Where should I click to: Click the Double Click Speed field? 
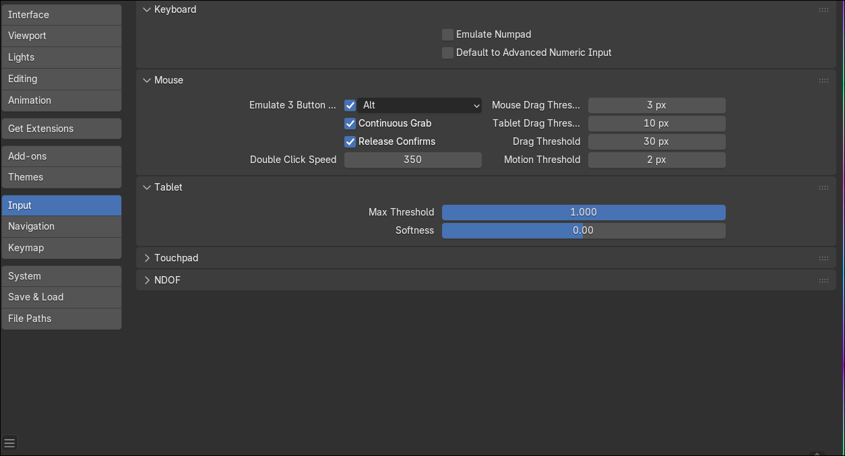pyautogui.click(x=412, y=160)
